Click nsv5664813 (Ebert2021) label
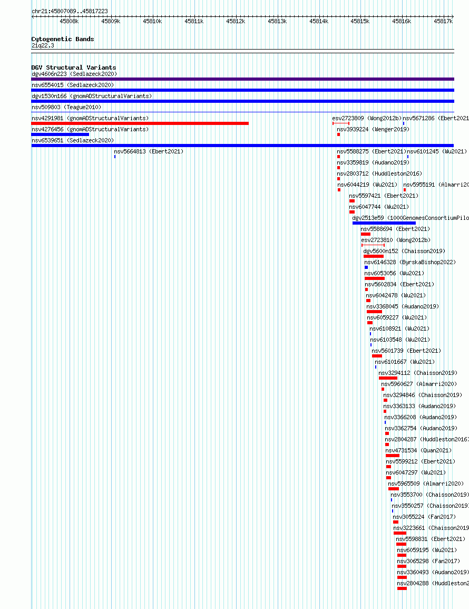This screenshot has height=609, width=469. 149,151
